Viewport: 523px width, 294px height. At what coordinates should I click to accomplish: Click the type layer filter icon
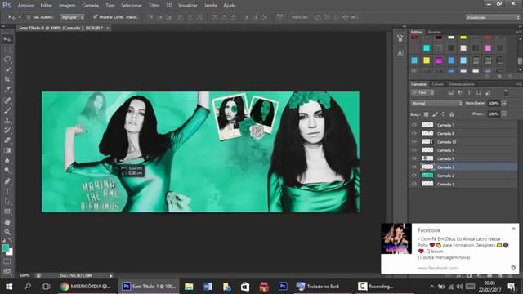(x=469, y=93)
